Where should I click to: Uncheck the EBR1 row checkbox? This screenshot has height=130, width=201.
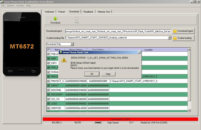coord(48,63)
